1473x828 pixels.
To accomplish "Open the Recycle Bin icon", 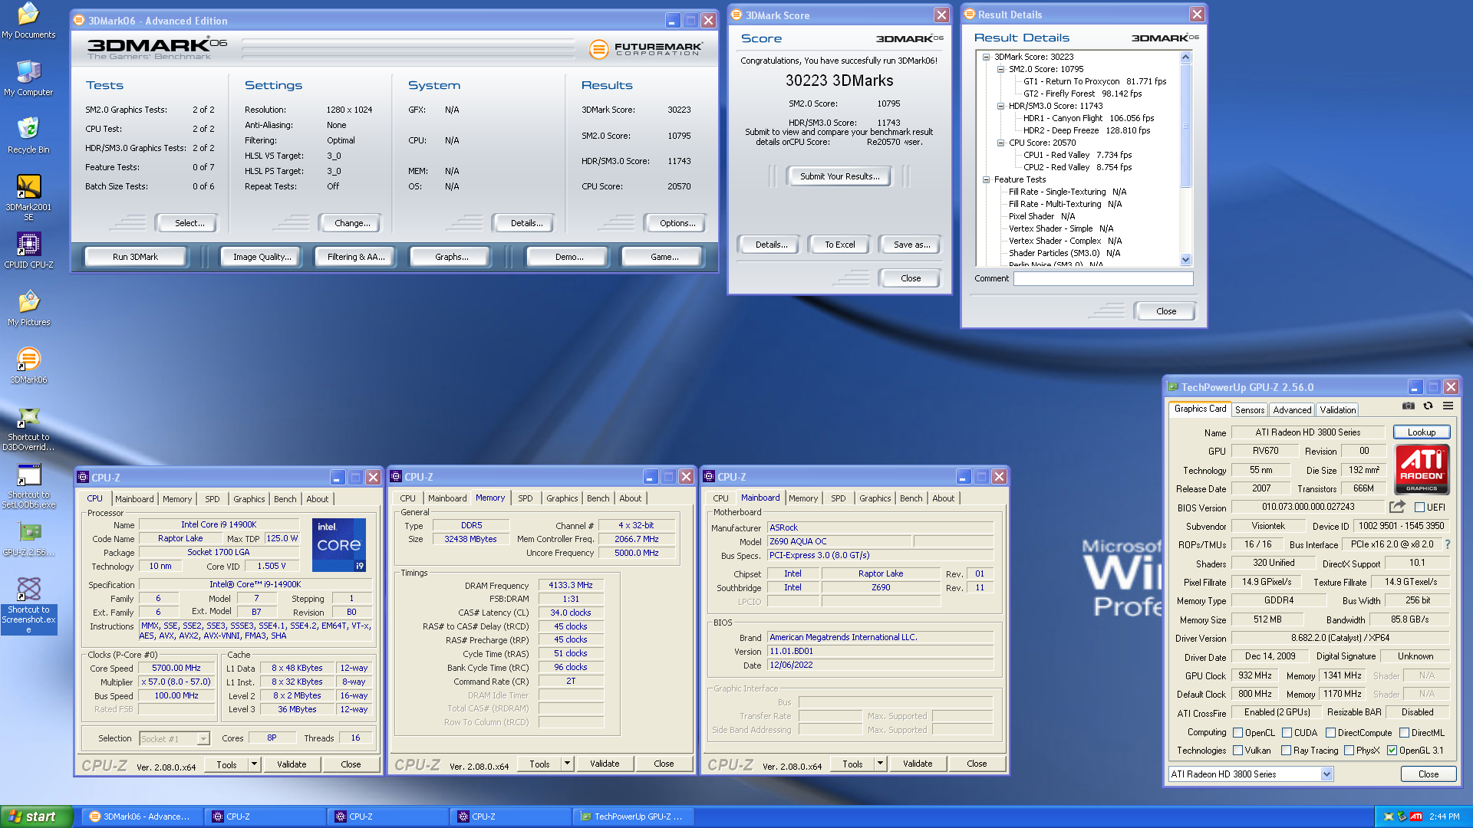I will pyautogui.click(x=28, y=136).
